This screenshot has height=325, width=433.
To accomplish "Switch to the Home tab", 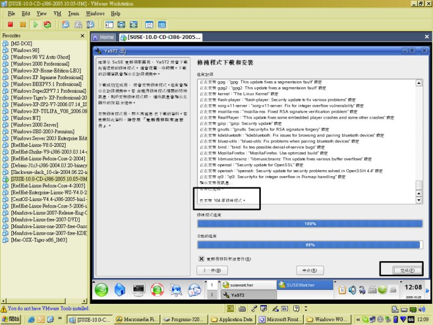I will [x=103, y=37].
